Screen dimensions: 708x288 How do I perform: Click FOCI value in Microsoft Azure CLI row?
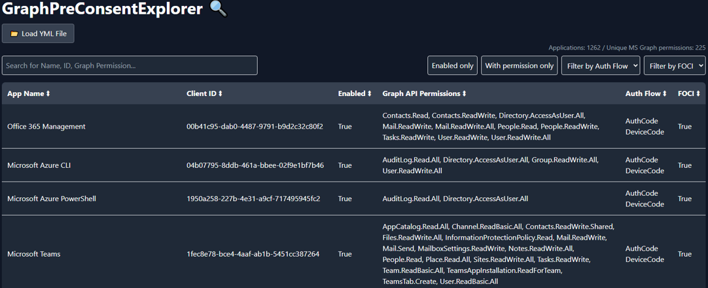(684, 165)
